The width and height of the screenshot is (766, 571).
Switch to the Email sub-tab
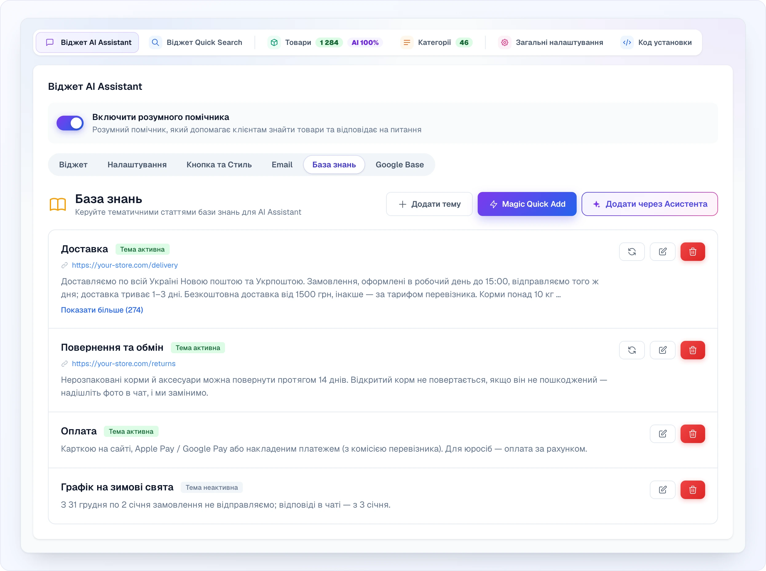tap(282, 165)
